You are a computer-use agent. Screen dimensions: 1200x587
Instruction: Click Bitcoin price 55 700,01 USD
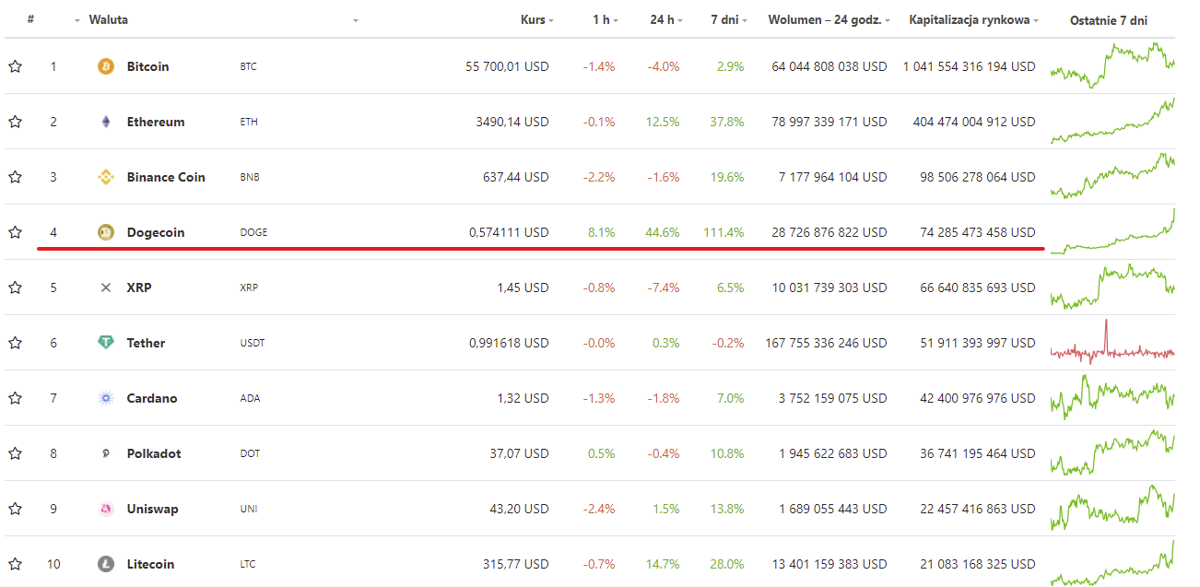click(507, 66)
